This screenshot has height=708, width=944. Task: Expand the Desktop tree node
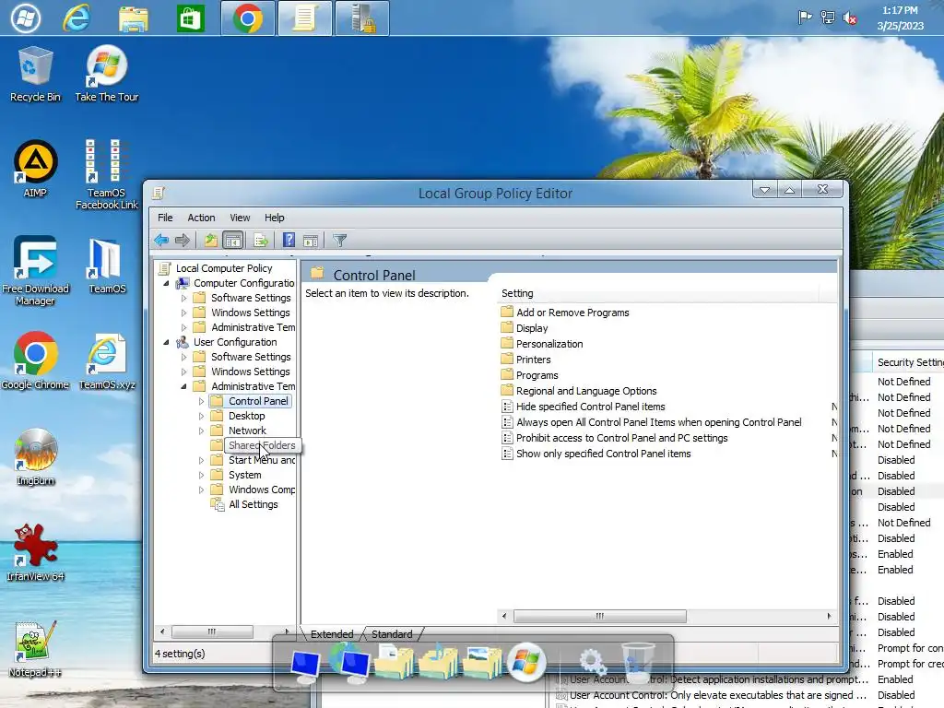tap(201, 416)
